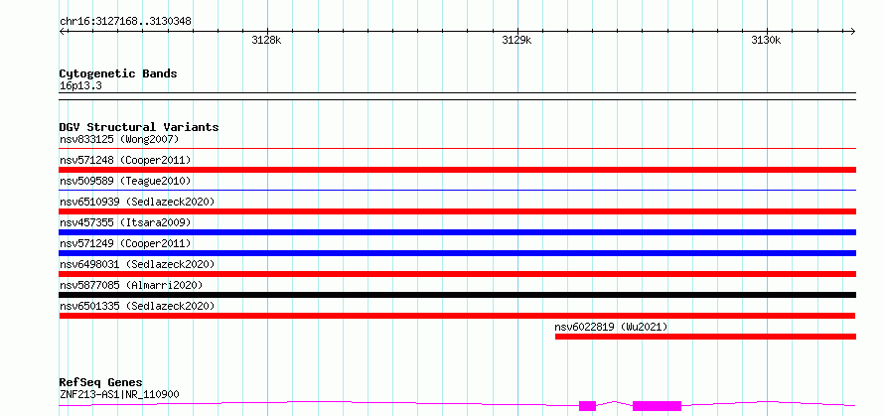Click the thin blue bar under nsv509589
This screenshot has width=884, height=416.
(x=457, y=190)
